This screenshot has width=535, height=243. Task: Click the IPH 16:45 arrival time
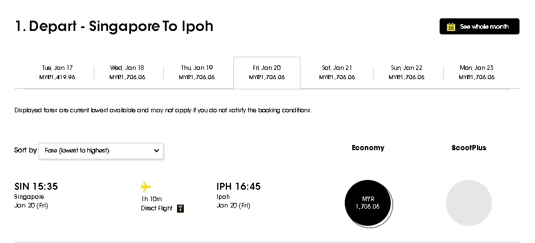238,186
